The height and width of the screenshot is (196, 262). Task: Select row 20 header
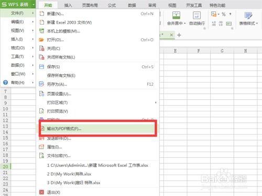click(5, 167)
